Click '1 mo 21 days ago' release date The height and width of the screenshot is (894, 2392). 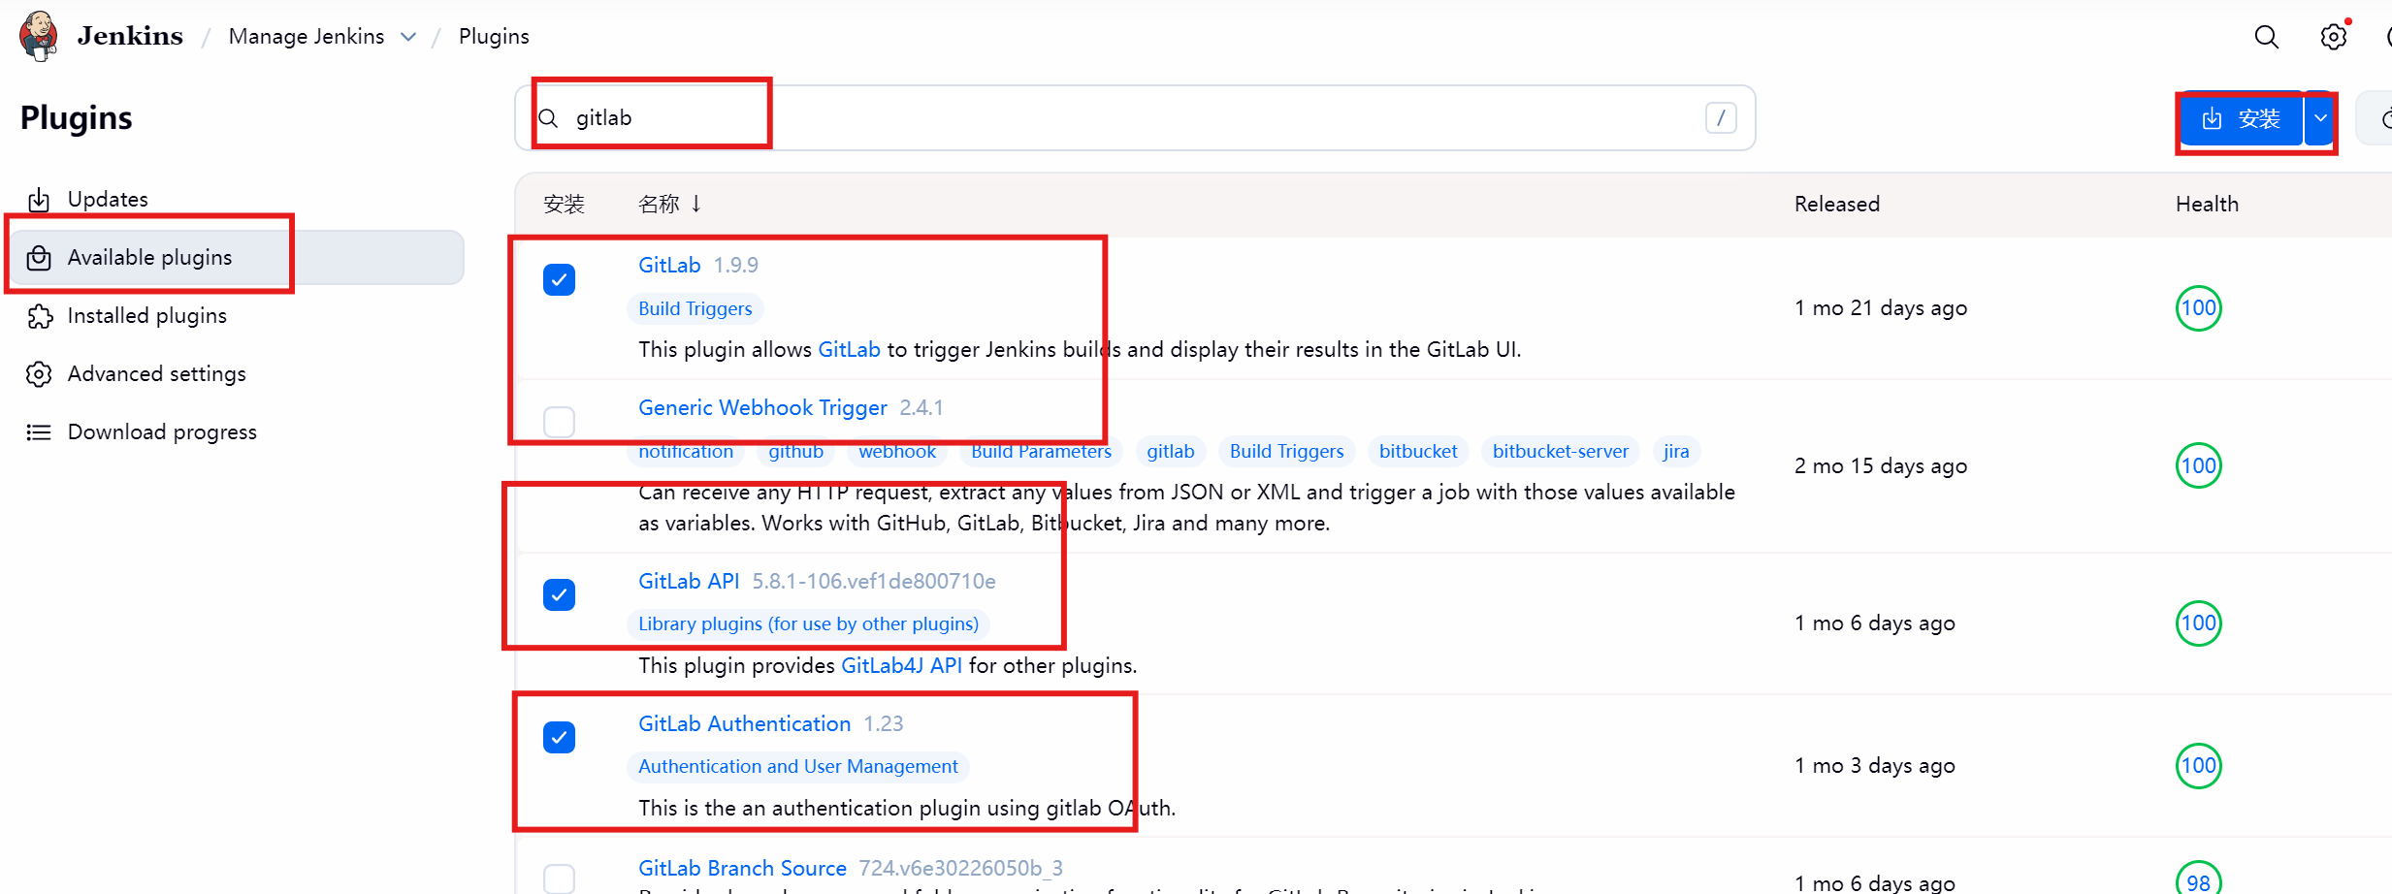[x=1880, y=308]
